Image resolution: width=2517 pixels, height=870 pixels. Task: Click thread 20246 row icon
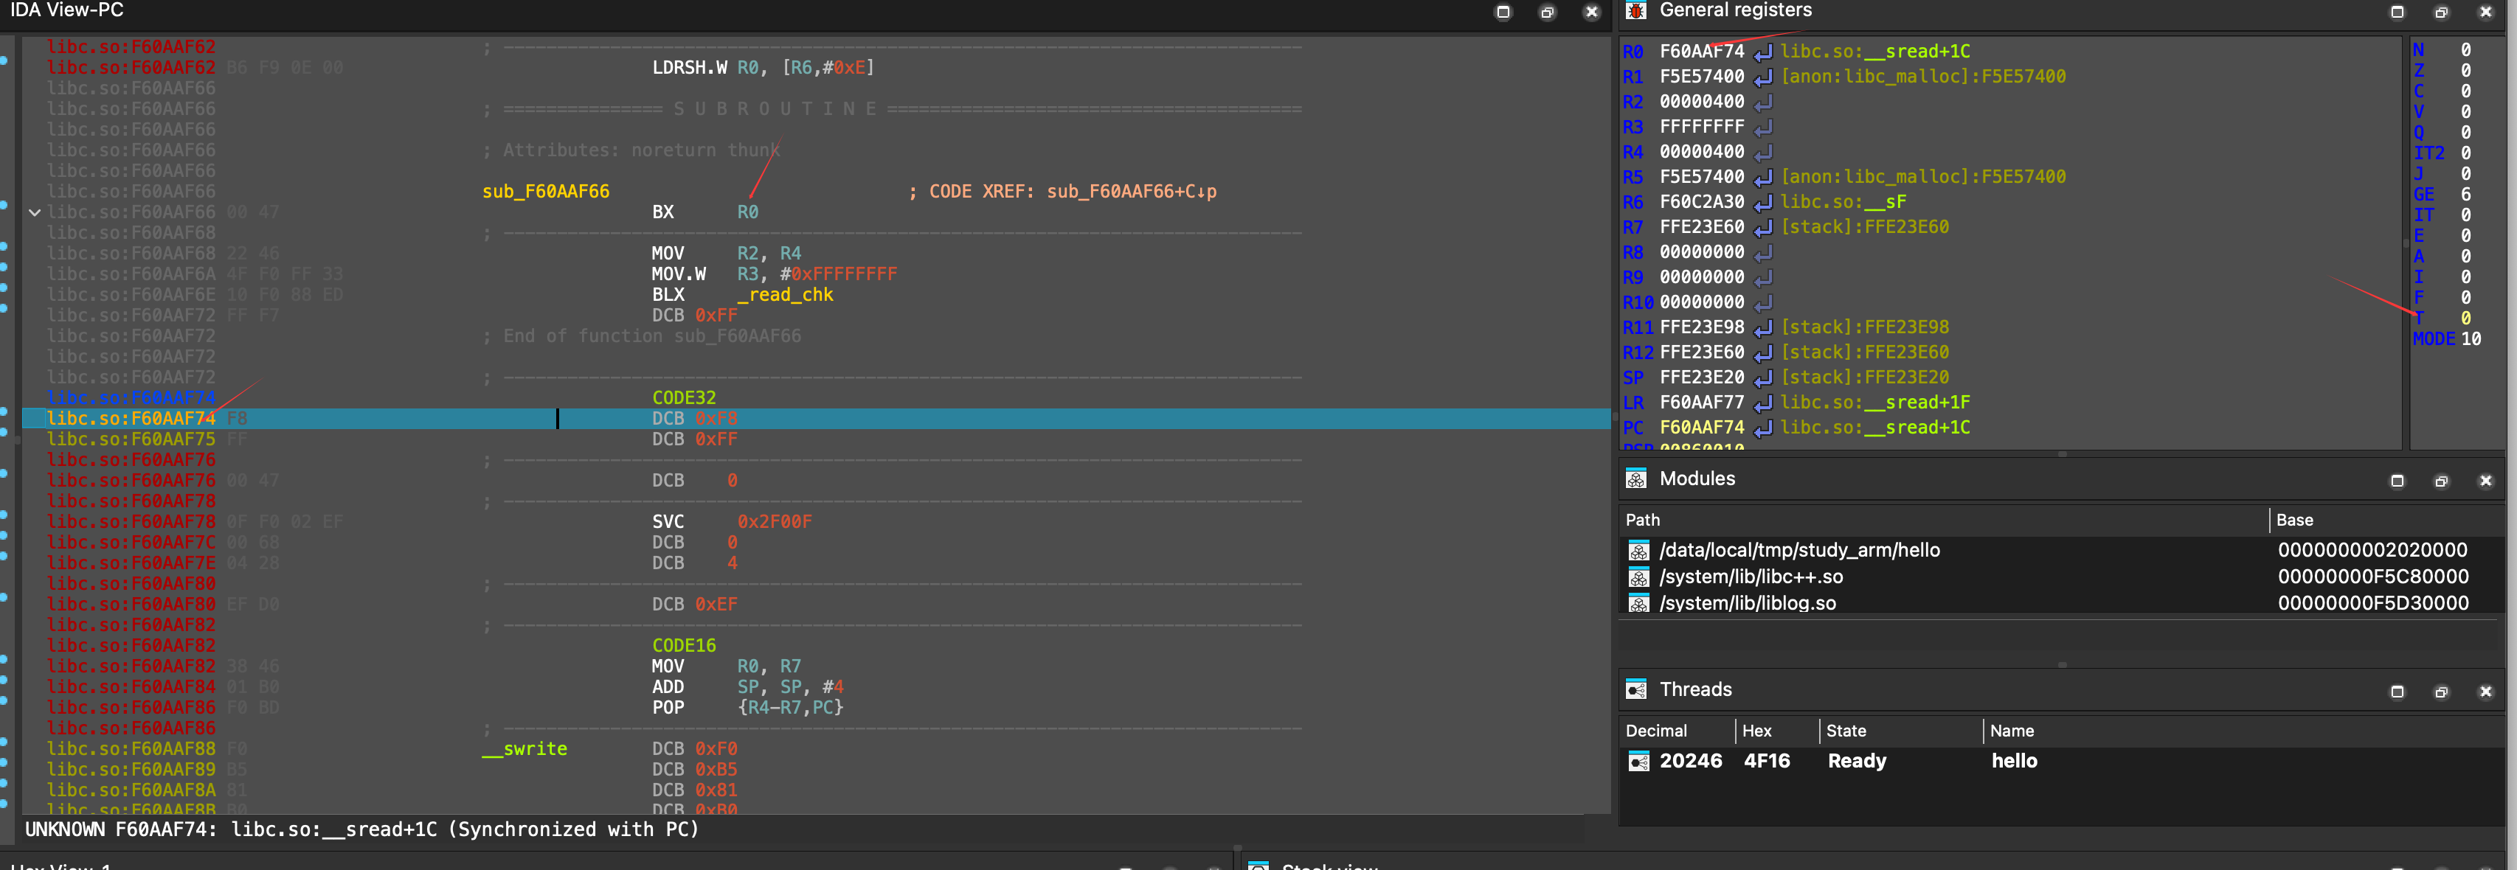1638,762
